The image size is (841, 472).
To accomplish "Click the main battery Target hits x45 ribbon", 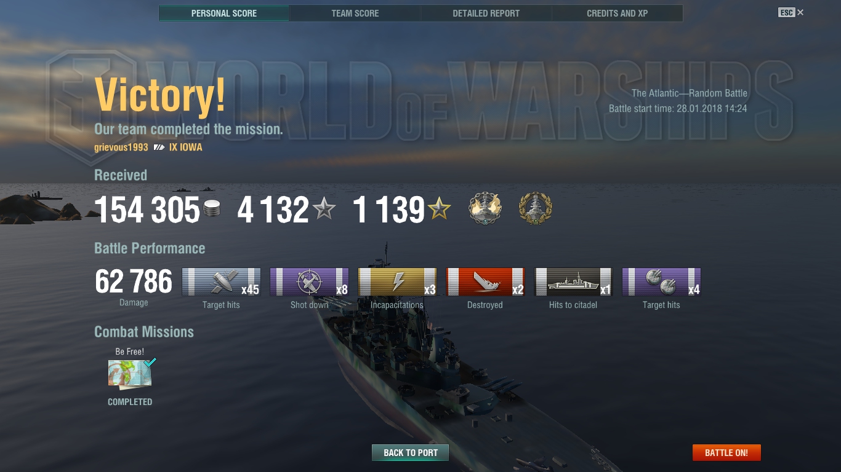I will tap(221, 282).
